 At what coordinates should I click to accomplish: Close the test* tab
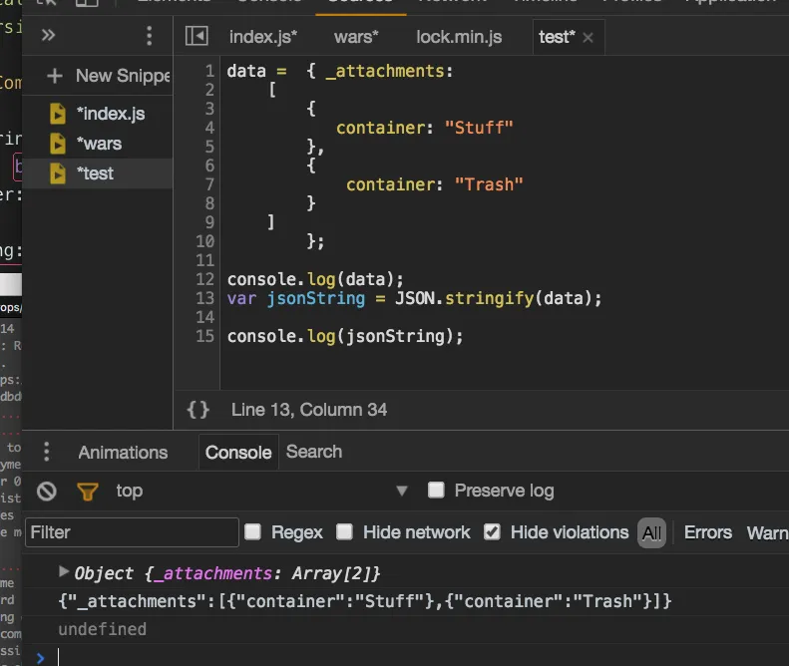click(589, 38)
